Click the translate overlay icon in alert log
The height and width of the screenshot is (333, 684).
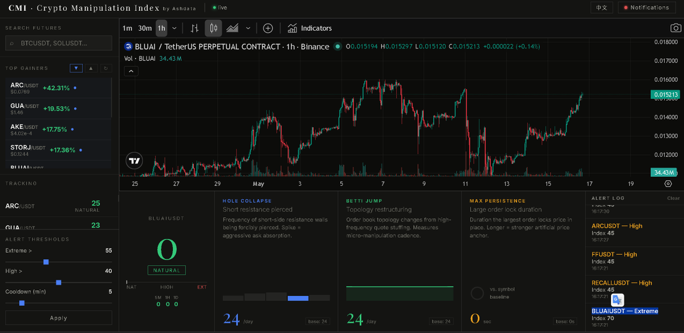tap(617, 299)
